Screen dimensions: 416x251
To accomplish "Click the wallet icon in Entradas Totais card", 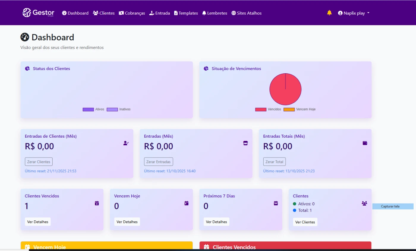I will (365, 143).
